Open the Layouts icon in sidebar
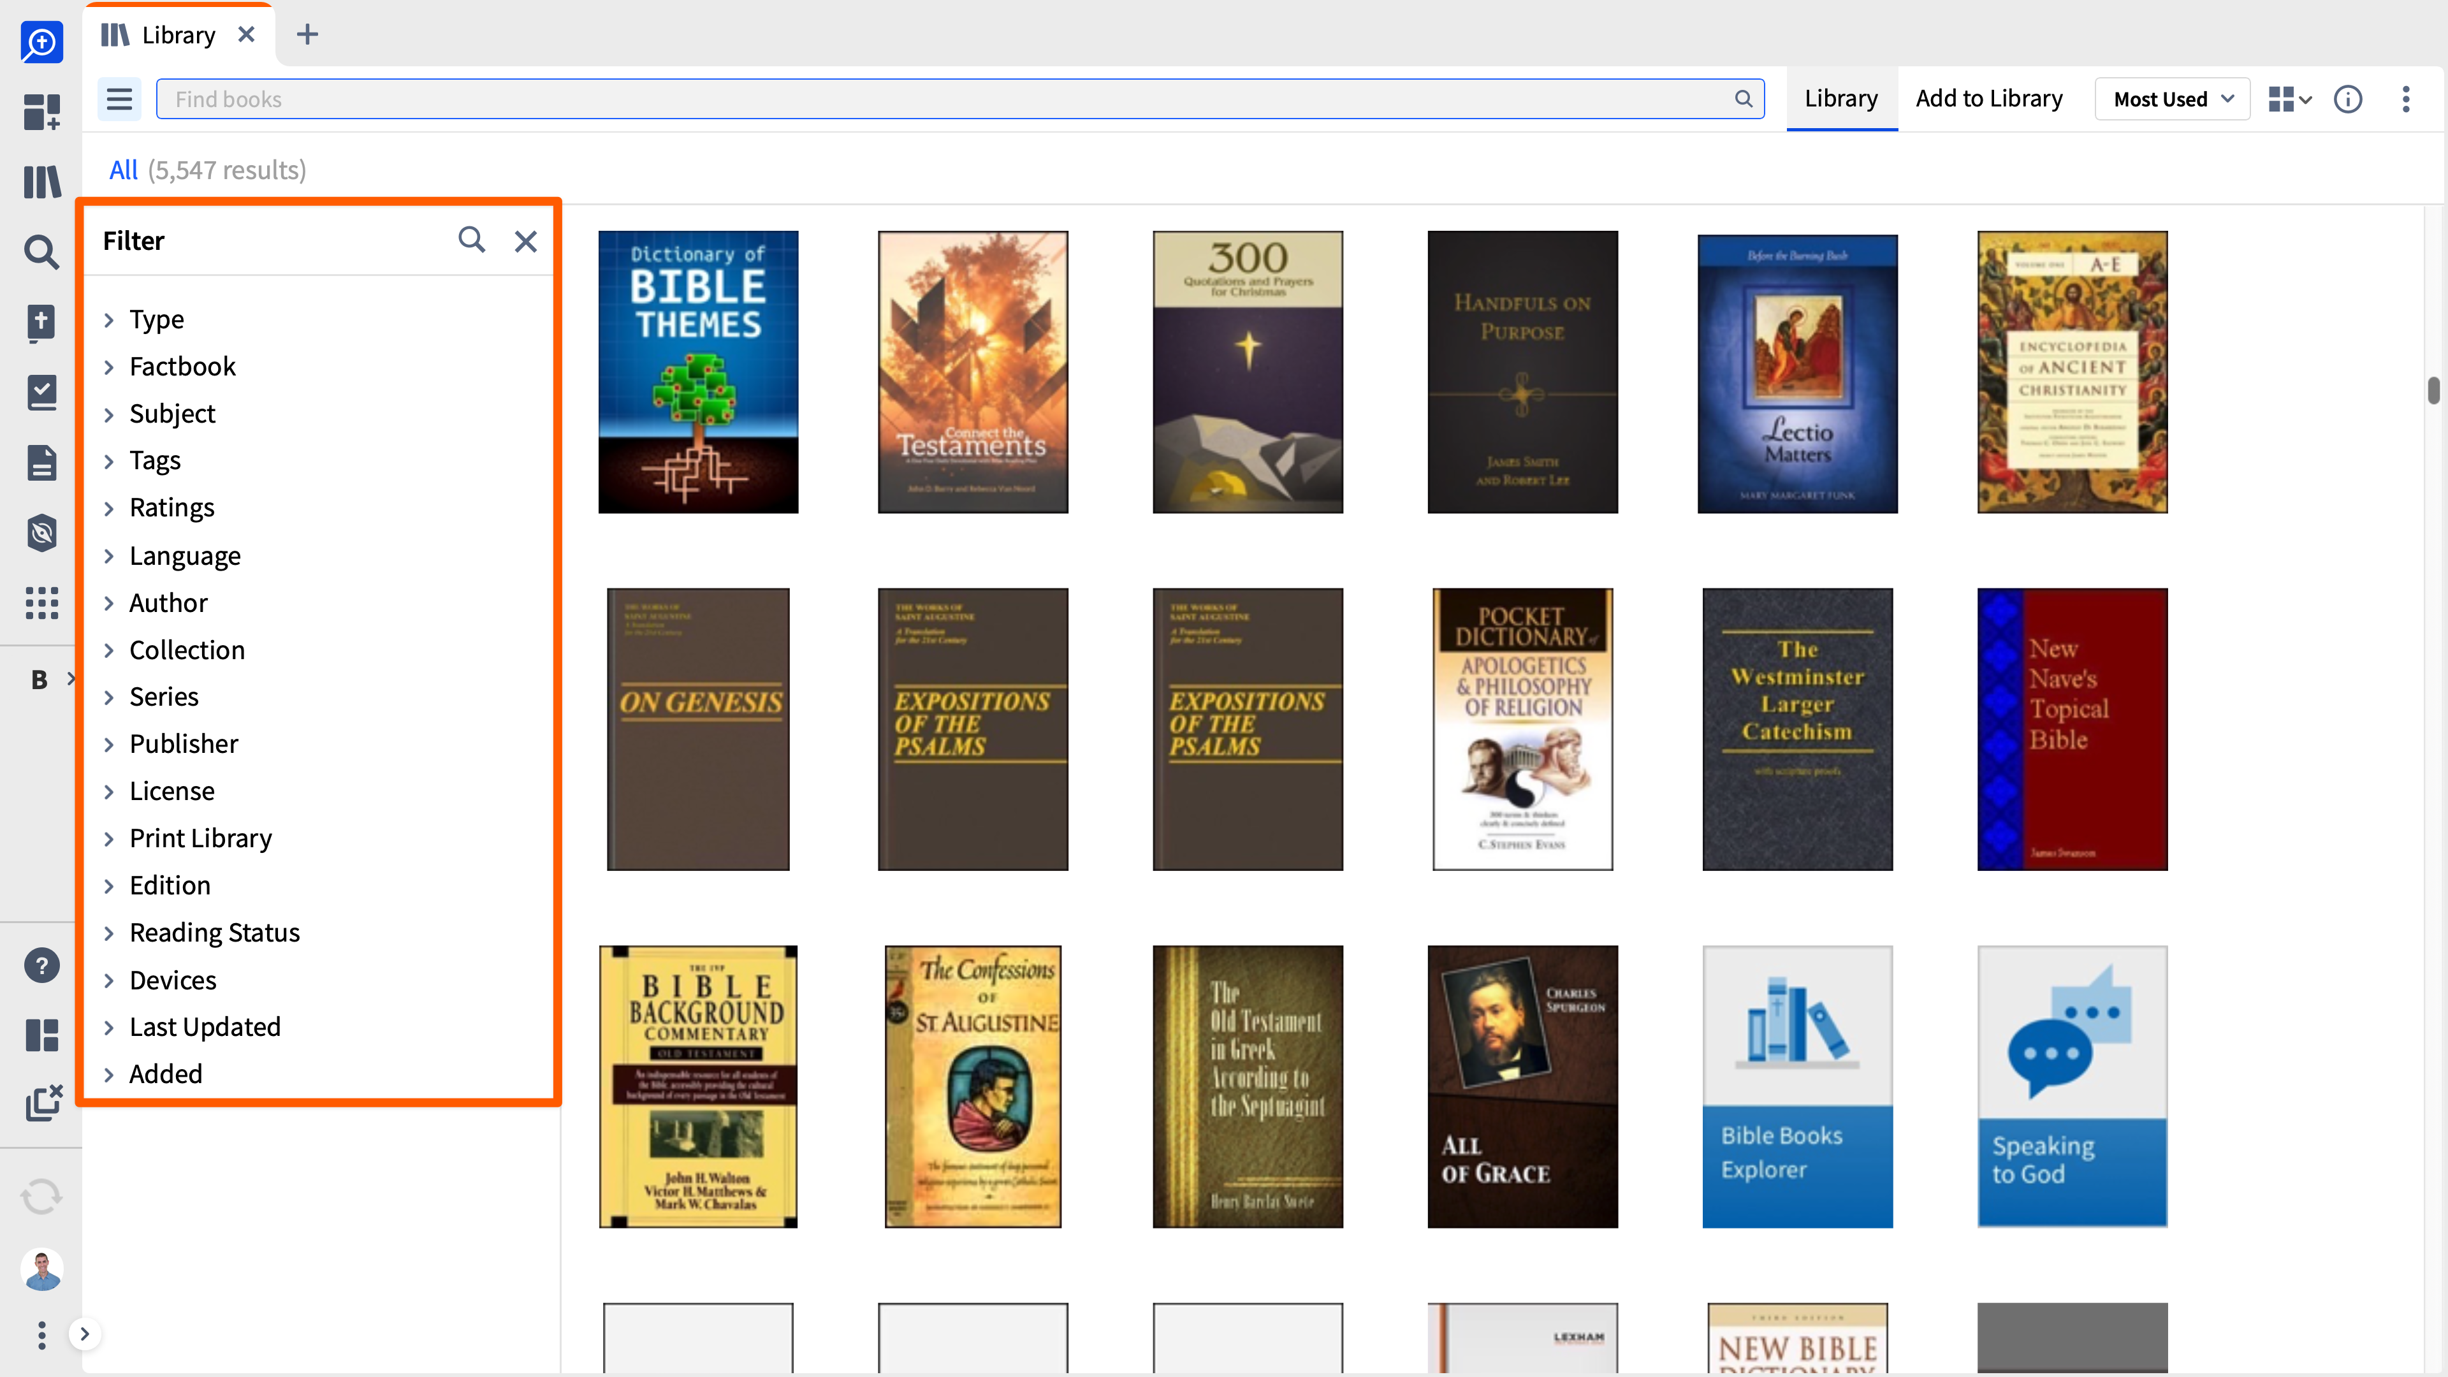Viewport: 2448px width, 1377px height. click(42, 1035)
